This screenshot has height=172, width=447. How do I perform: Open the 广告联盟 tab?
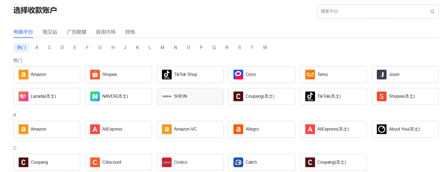(x=77, y=32)
